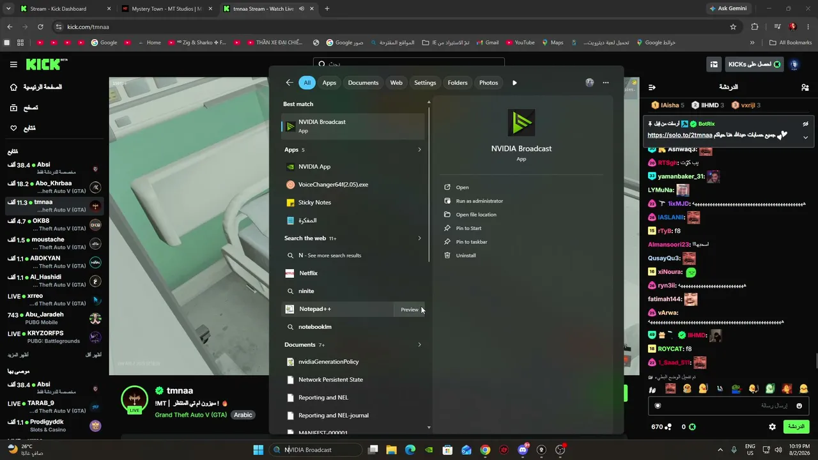This screenshot has width=818, height=460.
Task: Select Photos search filter tab
Action: pyautogui.click(x=488, y=82)
